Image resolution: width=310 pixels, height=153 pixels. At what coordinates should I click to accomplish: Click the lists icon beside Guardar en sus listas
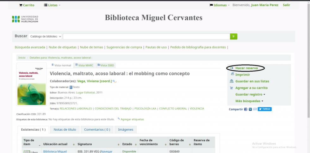[232, 81]
